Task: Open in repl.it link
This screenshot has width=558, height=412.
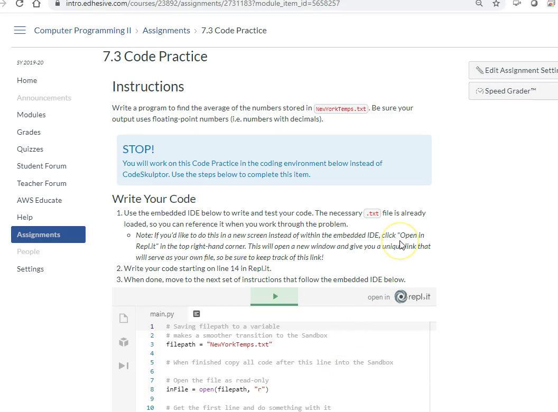Action: (x=399, y=297)
